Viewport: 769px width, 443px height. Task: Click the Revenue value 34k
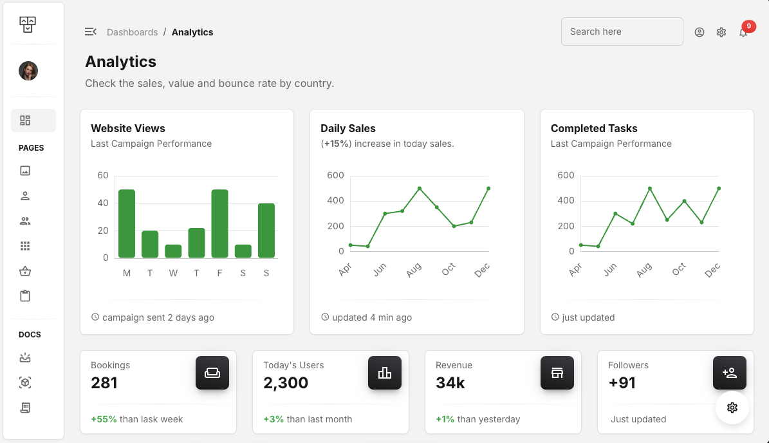450,383
